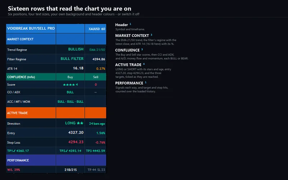The image size is (288, 180).
Task: Select the TP 44 SL 23 cell
Action: (95, 170)
